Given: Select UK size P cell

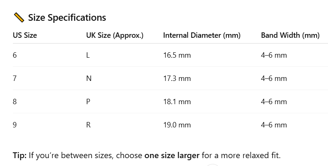Looking at the screenshot, I should tap(88, 102).
